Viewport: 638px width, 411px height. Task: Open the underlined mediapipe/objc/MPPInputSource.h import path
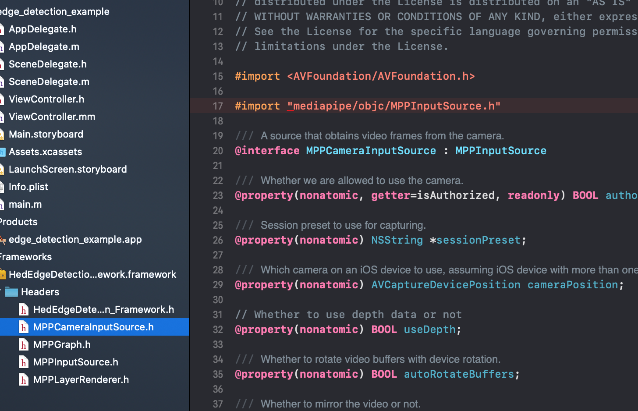pos(394,106)
